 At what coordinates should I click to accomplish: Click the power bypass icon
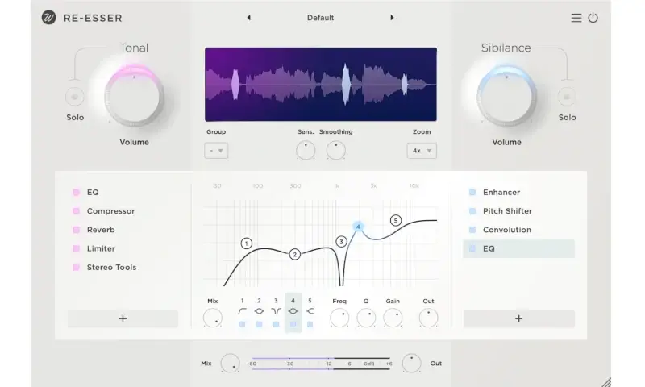click(x=593, y=18)
